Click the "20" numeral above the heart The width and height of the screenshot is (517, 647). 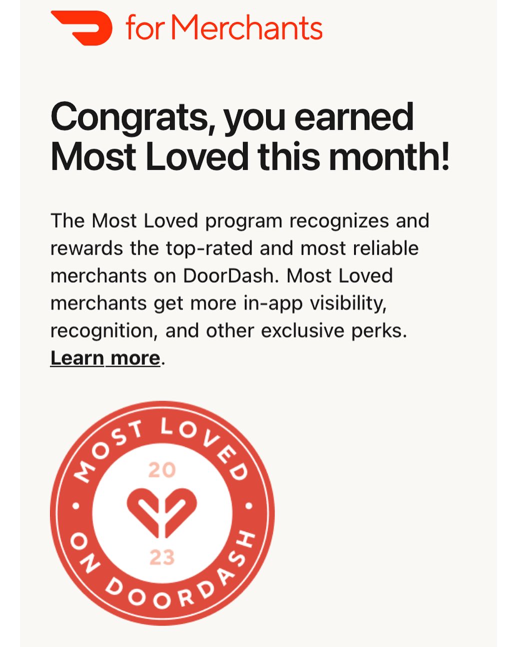coord(162,470)
